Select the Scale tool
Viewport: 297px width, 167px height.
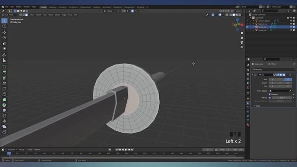(4, 43)
